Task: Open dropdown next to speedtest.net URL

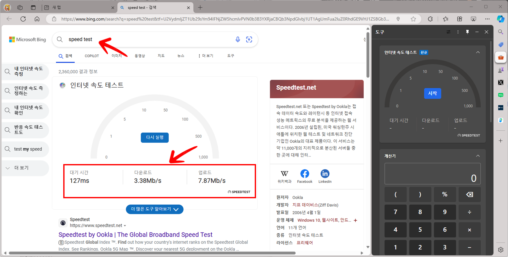Action: (125, 226)
